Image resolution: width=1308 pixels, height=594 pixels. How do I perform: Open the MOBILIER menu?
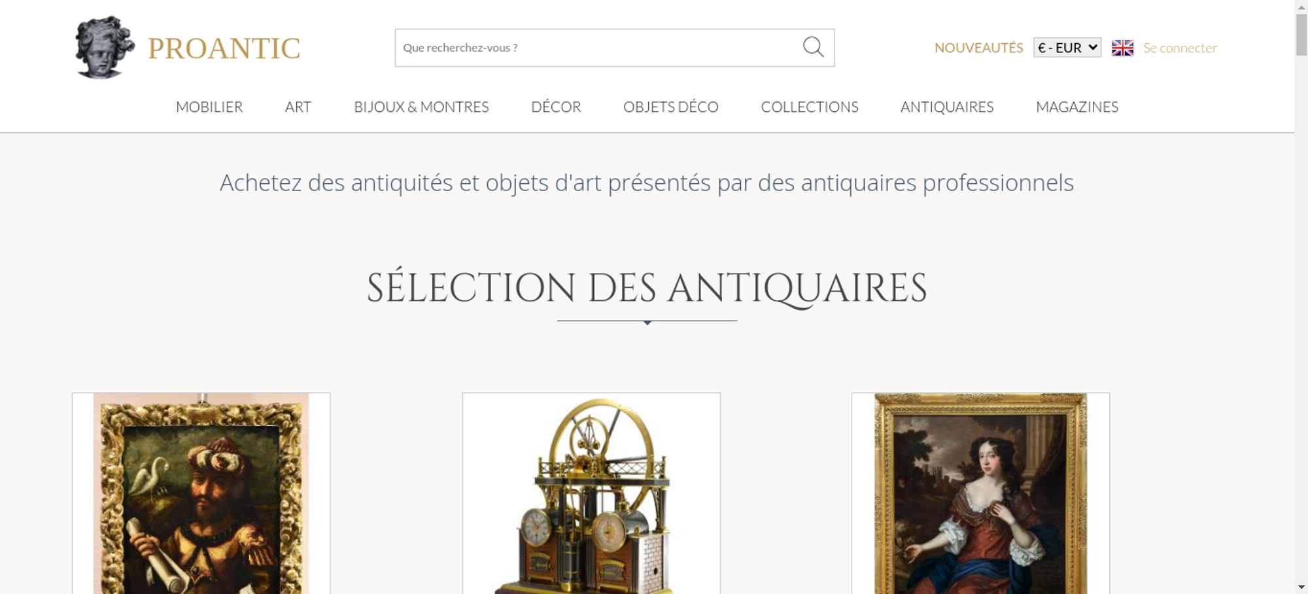tap(209, 107)
